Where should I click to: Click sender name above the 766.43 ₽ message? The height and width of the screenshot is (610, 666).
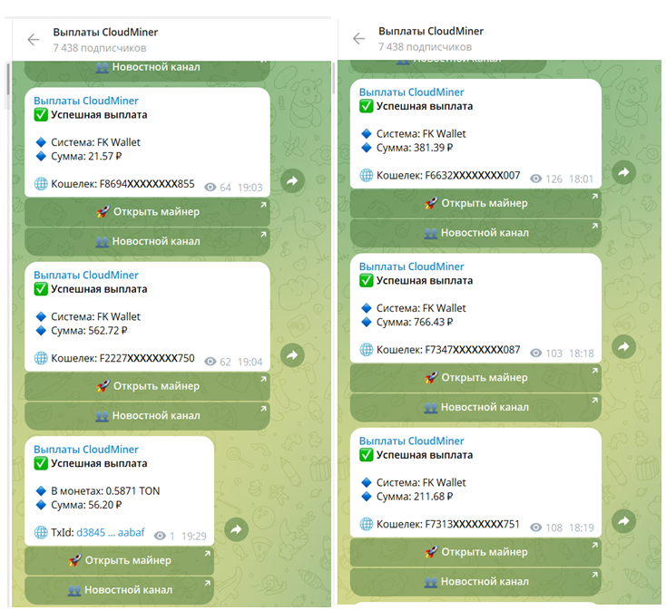point(411,266)
